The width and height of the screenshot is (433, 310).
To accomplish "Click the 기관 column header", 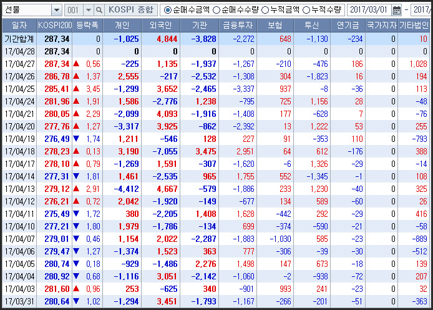I will (200, 26).
